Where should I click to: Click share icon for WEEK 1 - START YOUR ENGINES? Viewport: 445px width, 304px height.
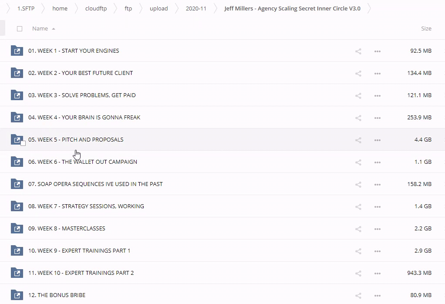(358, 51)
